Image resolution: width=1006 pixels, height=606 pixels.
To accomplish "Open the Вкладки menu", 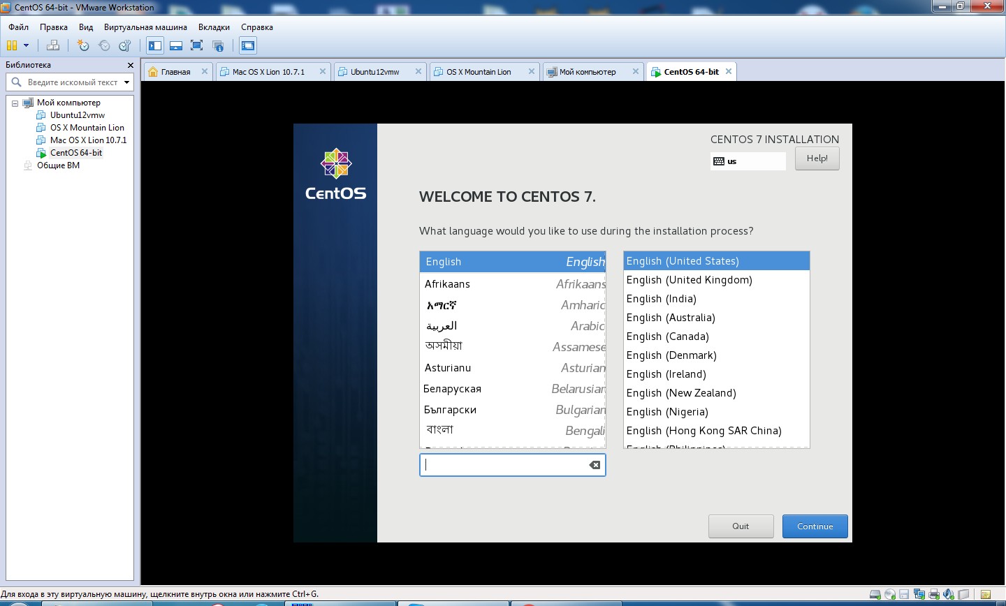I will coord(214,27).
